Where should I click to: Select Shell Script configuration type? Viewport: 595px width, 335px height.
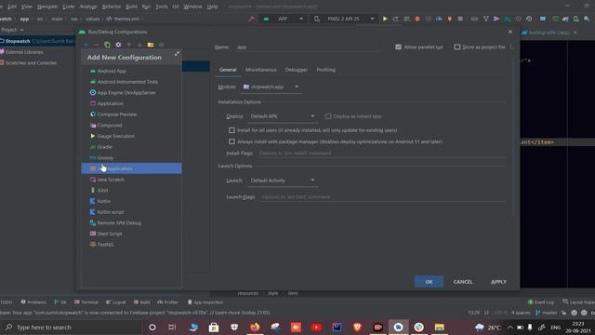click(x=131, y=234)
